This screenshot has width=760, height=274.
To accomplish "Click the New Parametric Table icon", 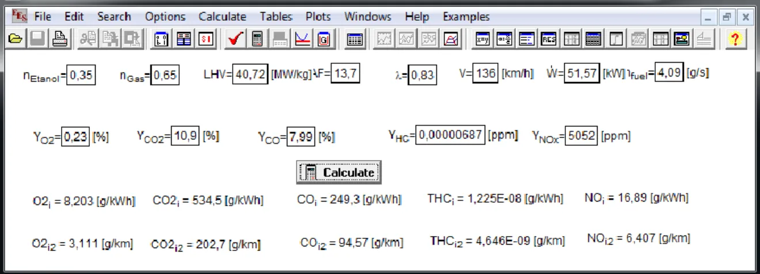I will [355, 39].
